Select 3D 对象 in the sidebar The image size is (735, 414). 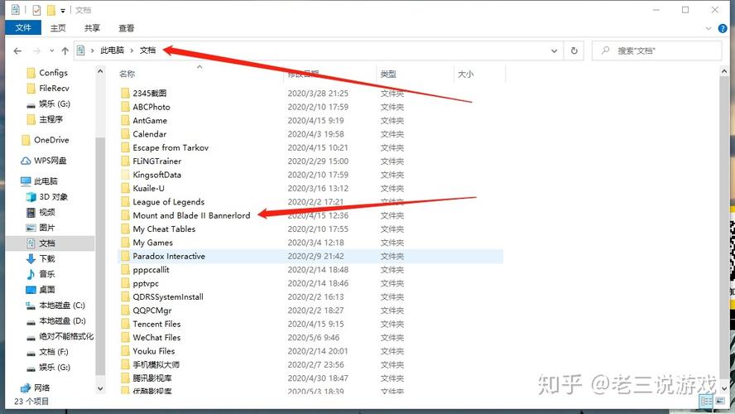(53, 197)
